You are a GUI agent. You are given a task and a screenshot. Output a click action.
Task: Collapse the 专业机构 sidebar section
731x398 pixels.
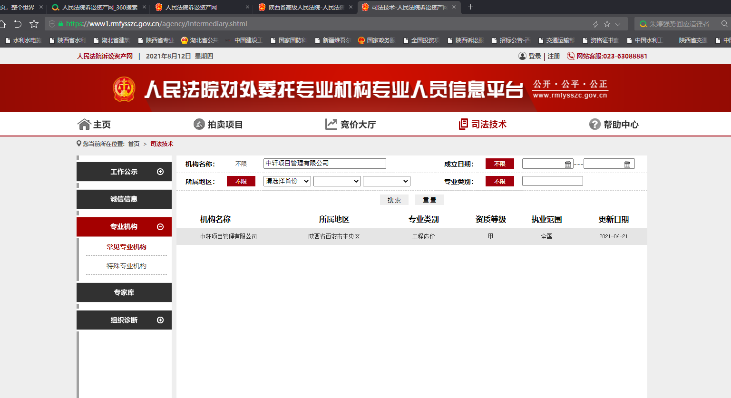click(x=160, y=227)
